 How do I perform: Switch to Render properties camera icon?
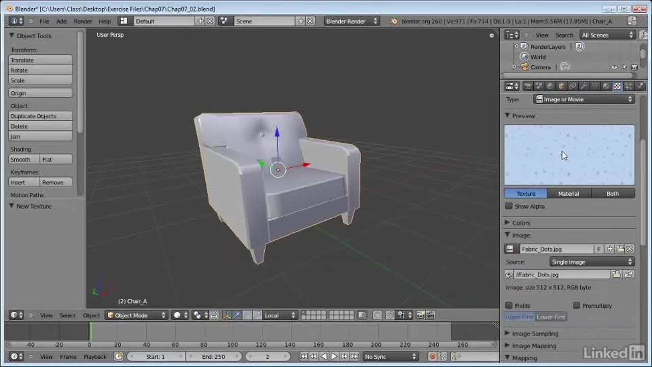point(528,86)
